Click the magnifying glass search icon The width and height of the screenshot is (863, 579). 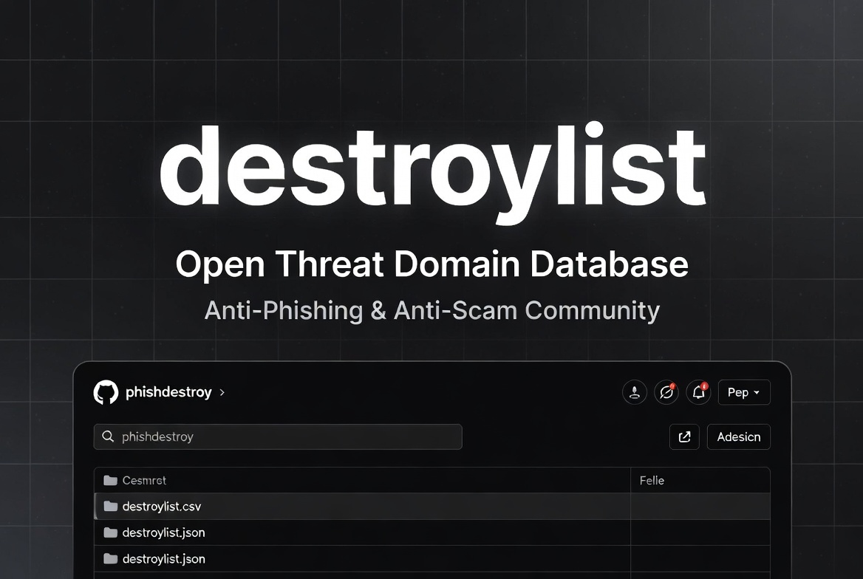[106, 436]
